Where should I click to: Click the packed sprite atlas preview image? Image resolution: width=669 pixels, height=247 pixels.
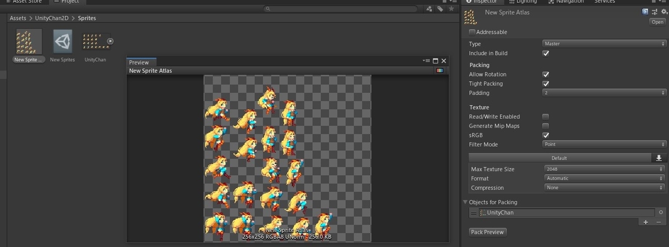coord(288,158)
